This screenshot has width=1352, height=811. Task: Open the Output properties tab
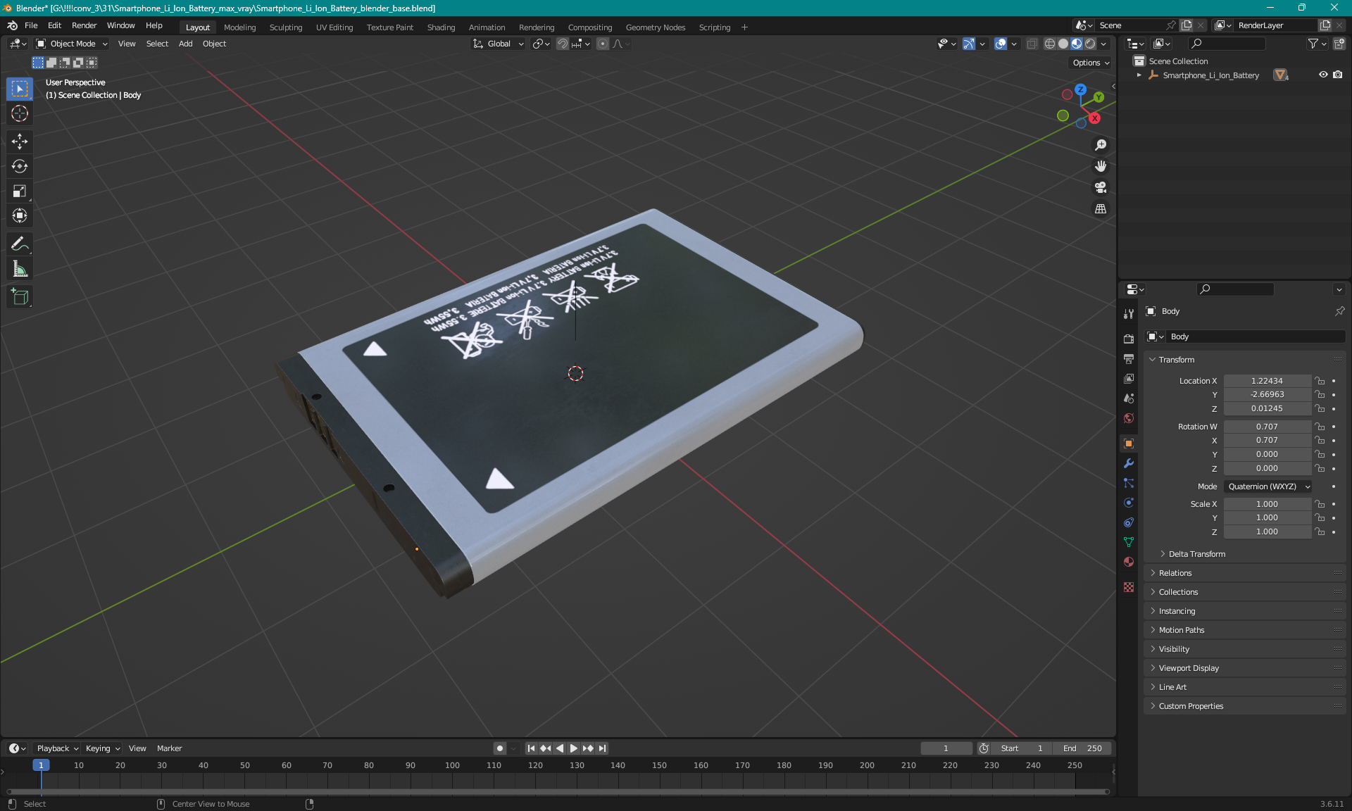(1129, 358)
